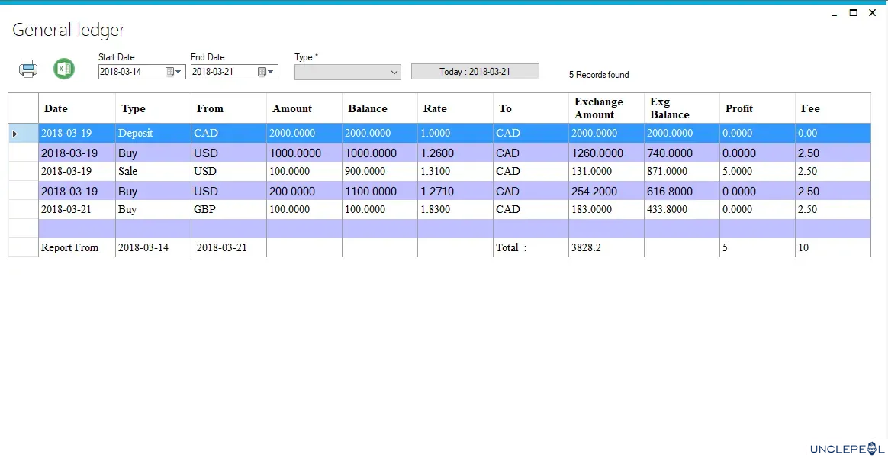Sort by the Type column header
This screenshot has width=888, height=458.
pos(153,108)
